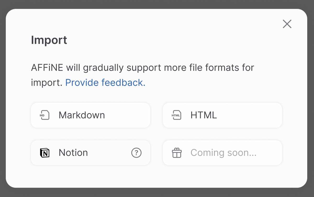314x197 pixels.
Task: Click the Coming soon placeholder card
Action: click(222, 153)
